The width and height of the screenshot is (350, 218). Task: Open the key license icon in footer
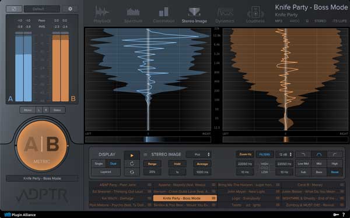point(336,214)
